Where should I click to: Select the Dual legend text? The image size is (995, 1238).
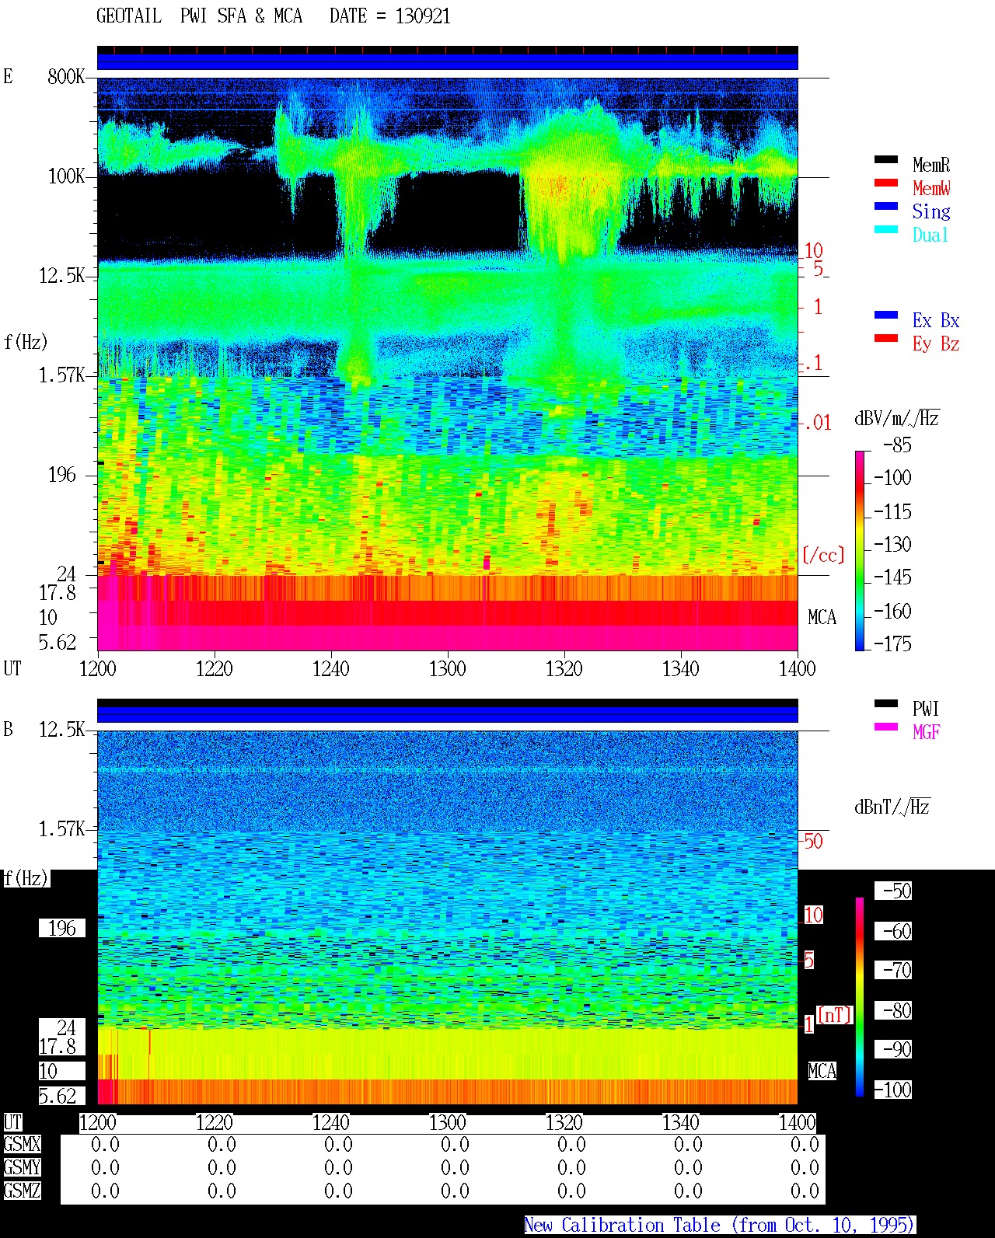(x=931, y=235)
